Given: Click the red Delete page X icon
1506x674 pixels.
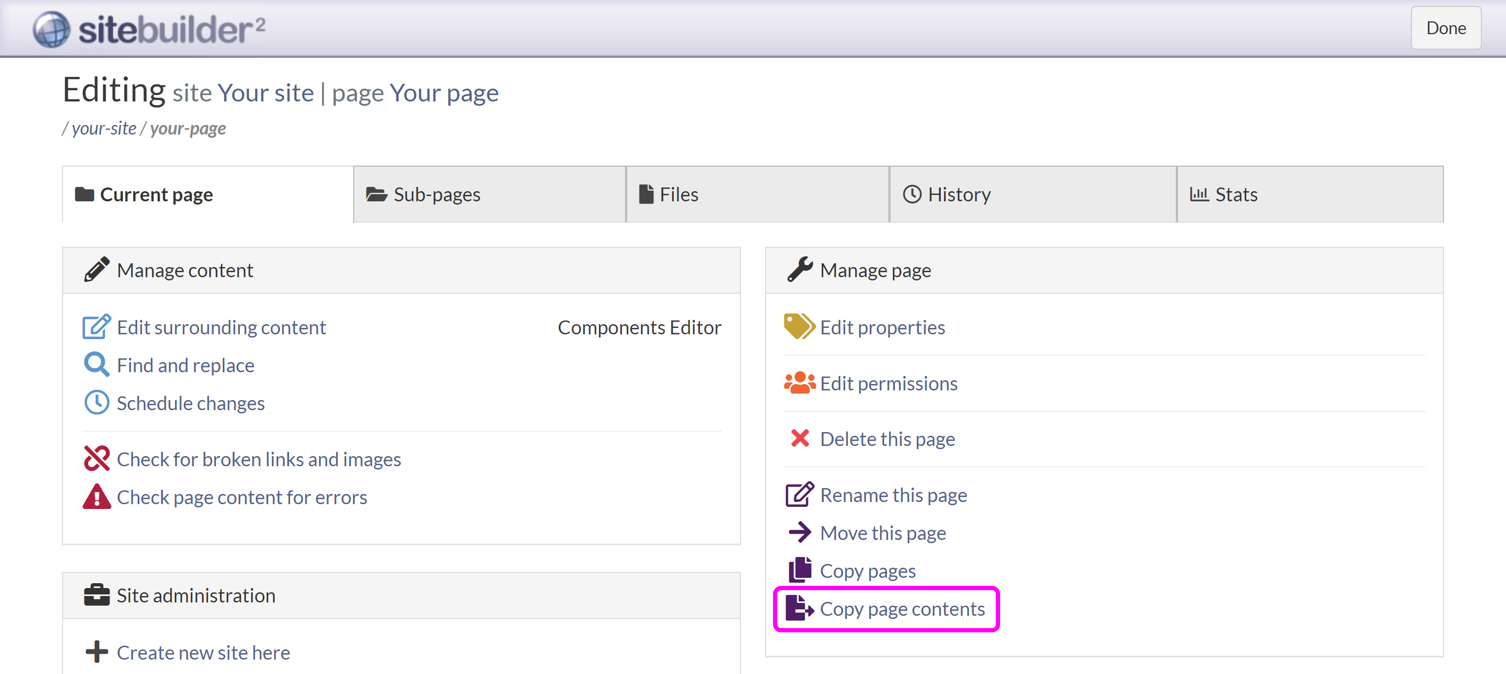Looking at the screenshot, I should [x=799, y=438].
